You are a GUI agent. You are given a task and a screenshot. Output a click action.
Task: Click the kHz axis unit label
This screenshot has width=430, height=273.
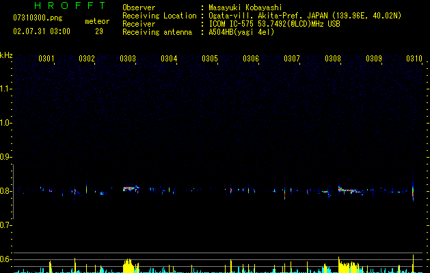[x=6, y=55]
